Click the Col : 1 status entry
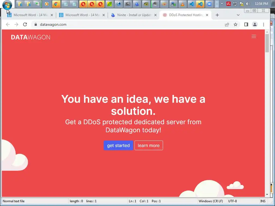Screen dimensions: 275x206 point(144,201)
